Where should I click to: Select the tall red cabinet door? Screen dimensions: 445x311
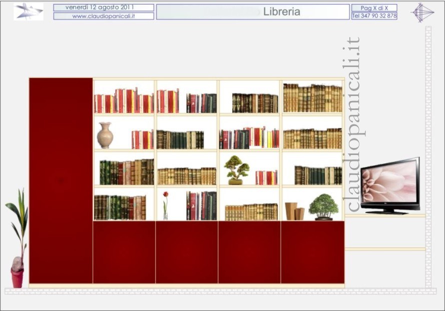point(61,180)
